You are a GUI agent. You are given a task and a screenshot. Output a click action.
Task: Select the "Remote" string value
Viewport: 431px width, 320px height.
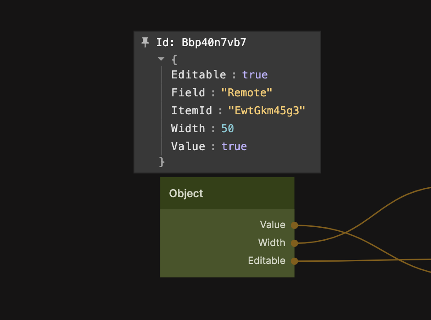click(x=246, y=93)
